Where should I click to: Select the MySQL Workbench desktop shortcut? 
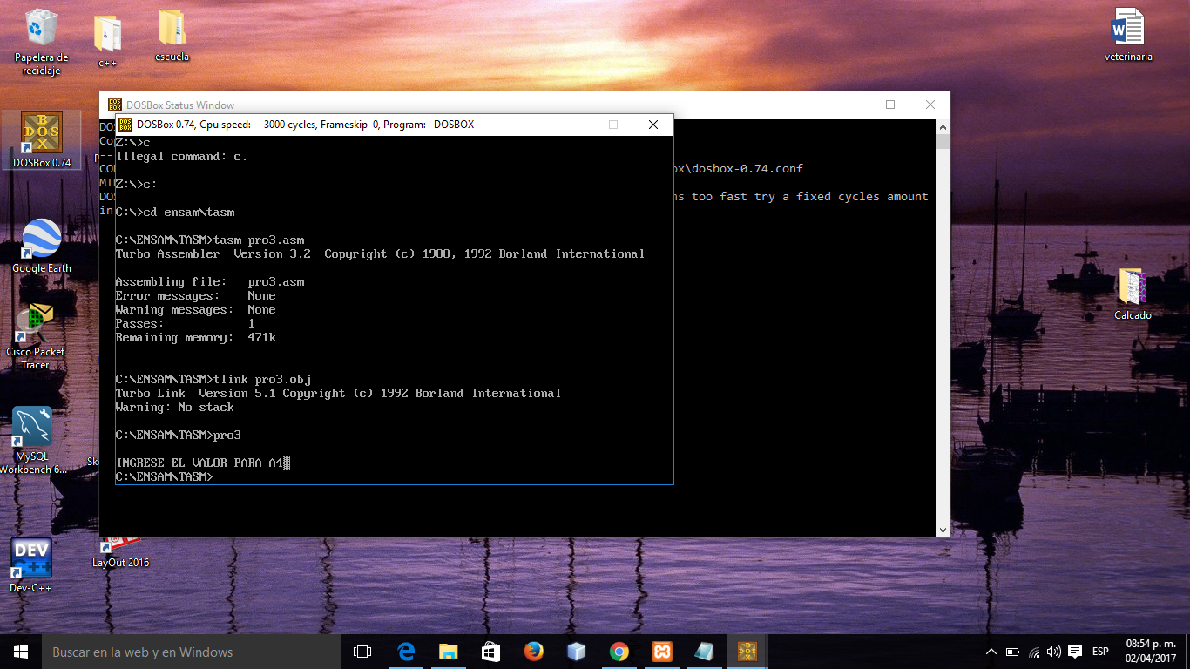33,440
